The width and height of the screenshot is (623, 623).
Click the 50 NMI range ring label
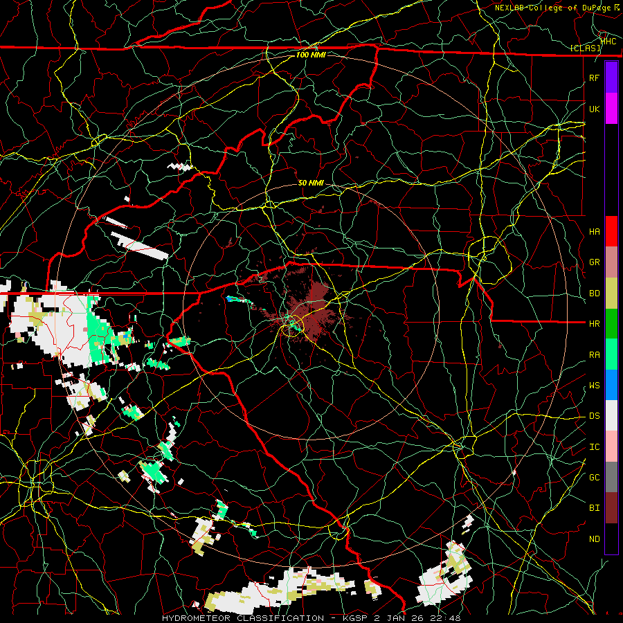tap(311, 183)
